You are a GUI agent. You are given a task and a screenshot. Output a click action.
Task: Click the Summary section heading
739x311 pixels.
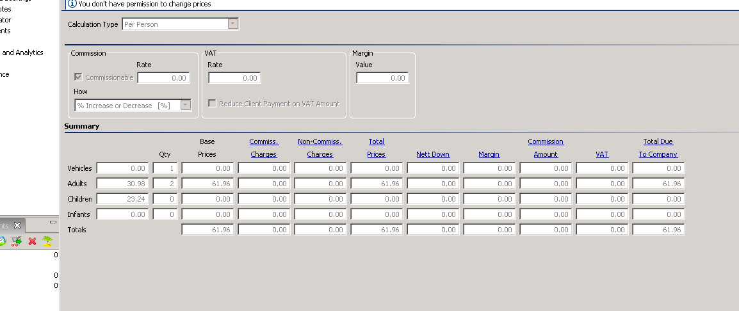pyautogui.click(x=81, y=126)
